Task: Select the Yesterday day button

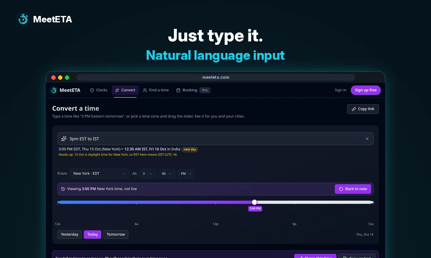Action: [x=70, y=235]
